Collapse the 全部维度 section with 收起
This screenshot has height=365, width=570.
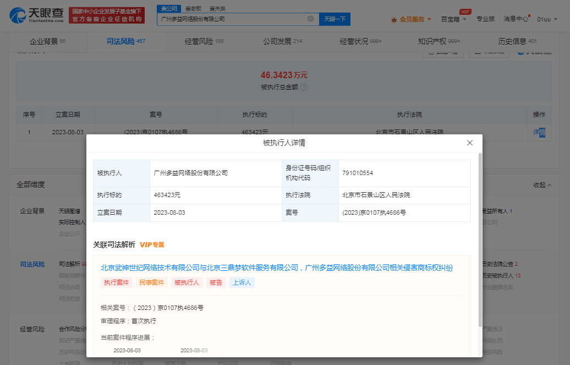click(542, 185)
